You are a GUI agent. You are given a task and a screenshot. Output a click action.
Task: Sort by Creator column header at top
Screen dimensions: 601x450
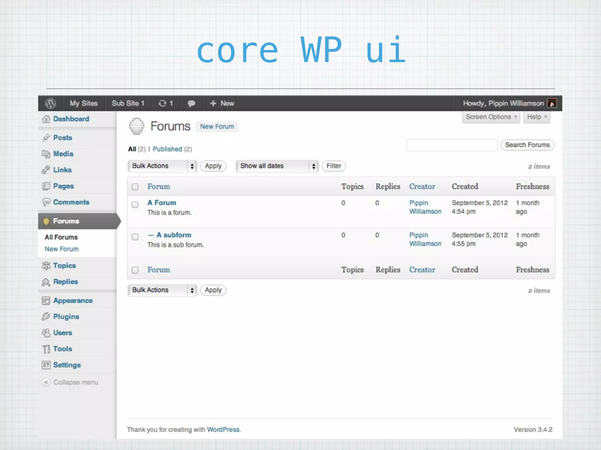click(422, 187)
